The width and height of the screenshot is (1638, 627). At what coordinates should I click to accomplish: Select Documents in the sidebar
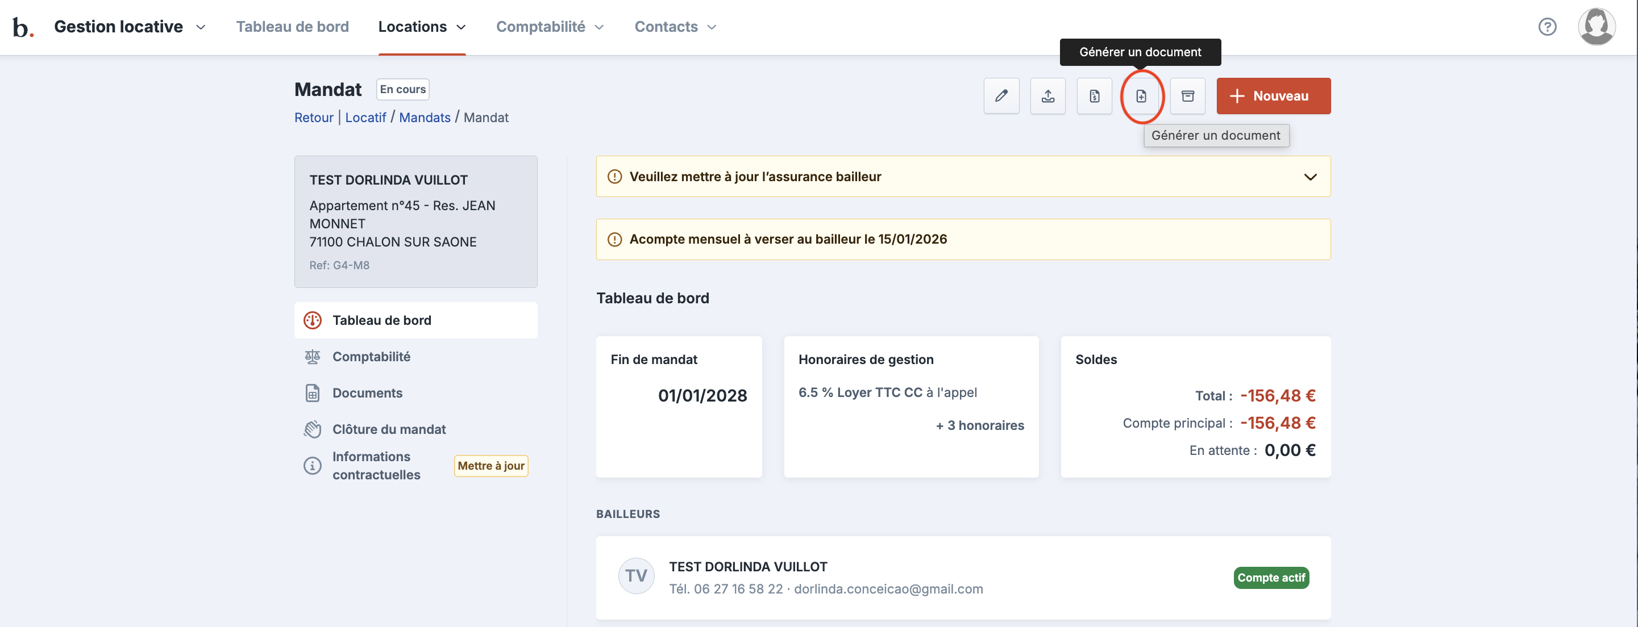[x=367, y=392]
